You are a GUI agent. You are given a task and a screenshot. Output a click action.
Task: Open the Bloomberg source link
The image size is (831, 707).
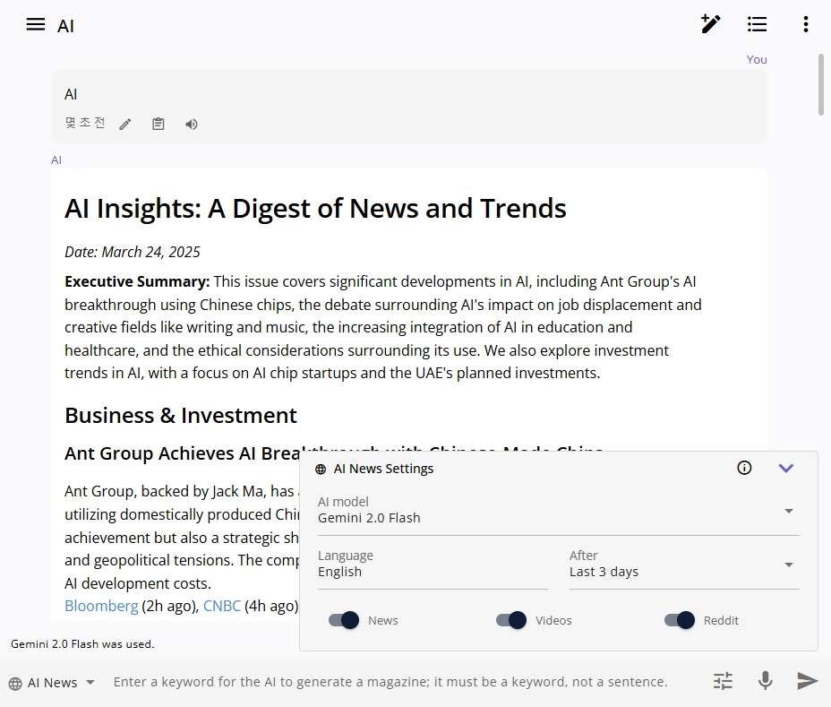point(101,606)
